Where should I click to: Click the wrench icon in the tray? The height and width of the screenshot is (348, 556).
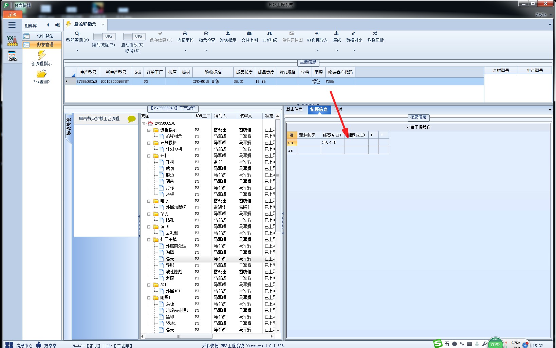coord(484,344)
